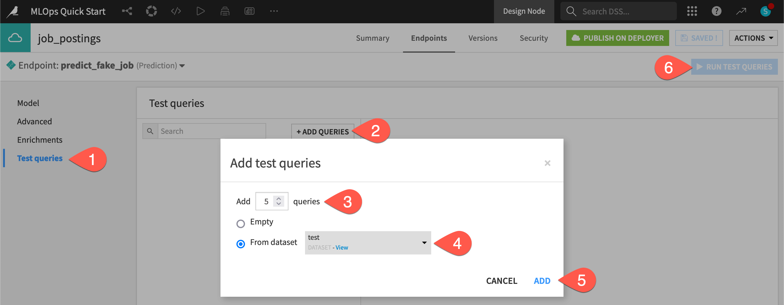Open the ACTIONS dropdown

coord(753,38)
